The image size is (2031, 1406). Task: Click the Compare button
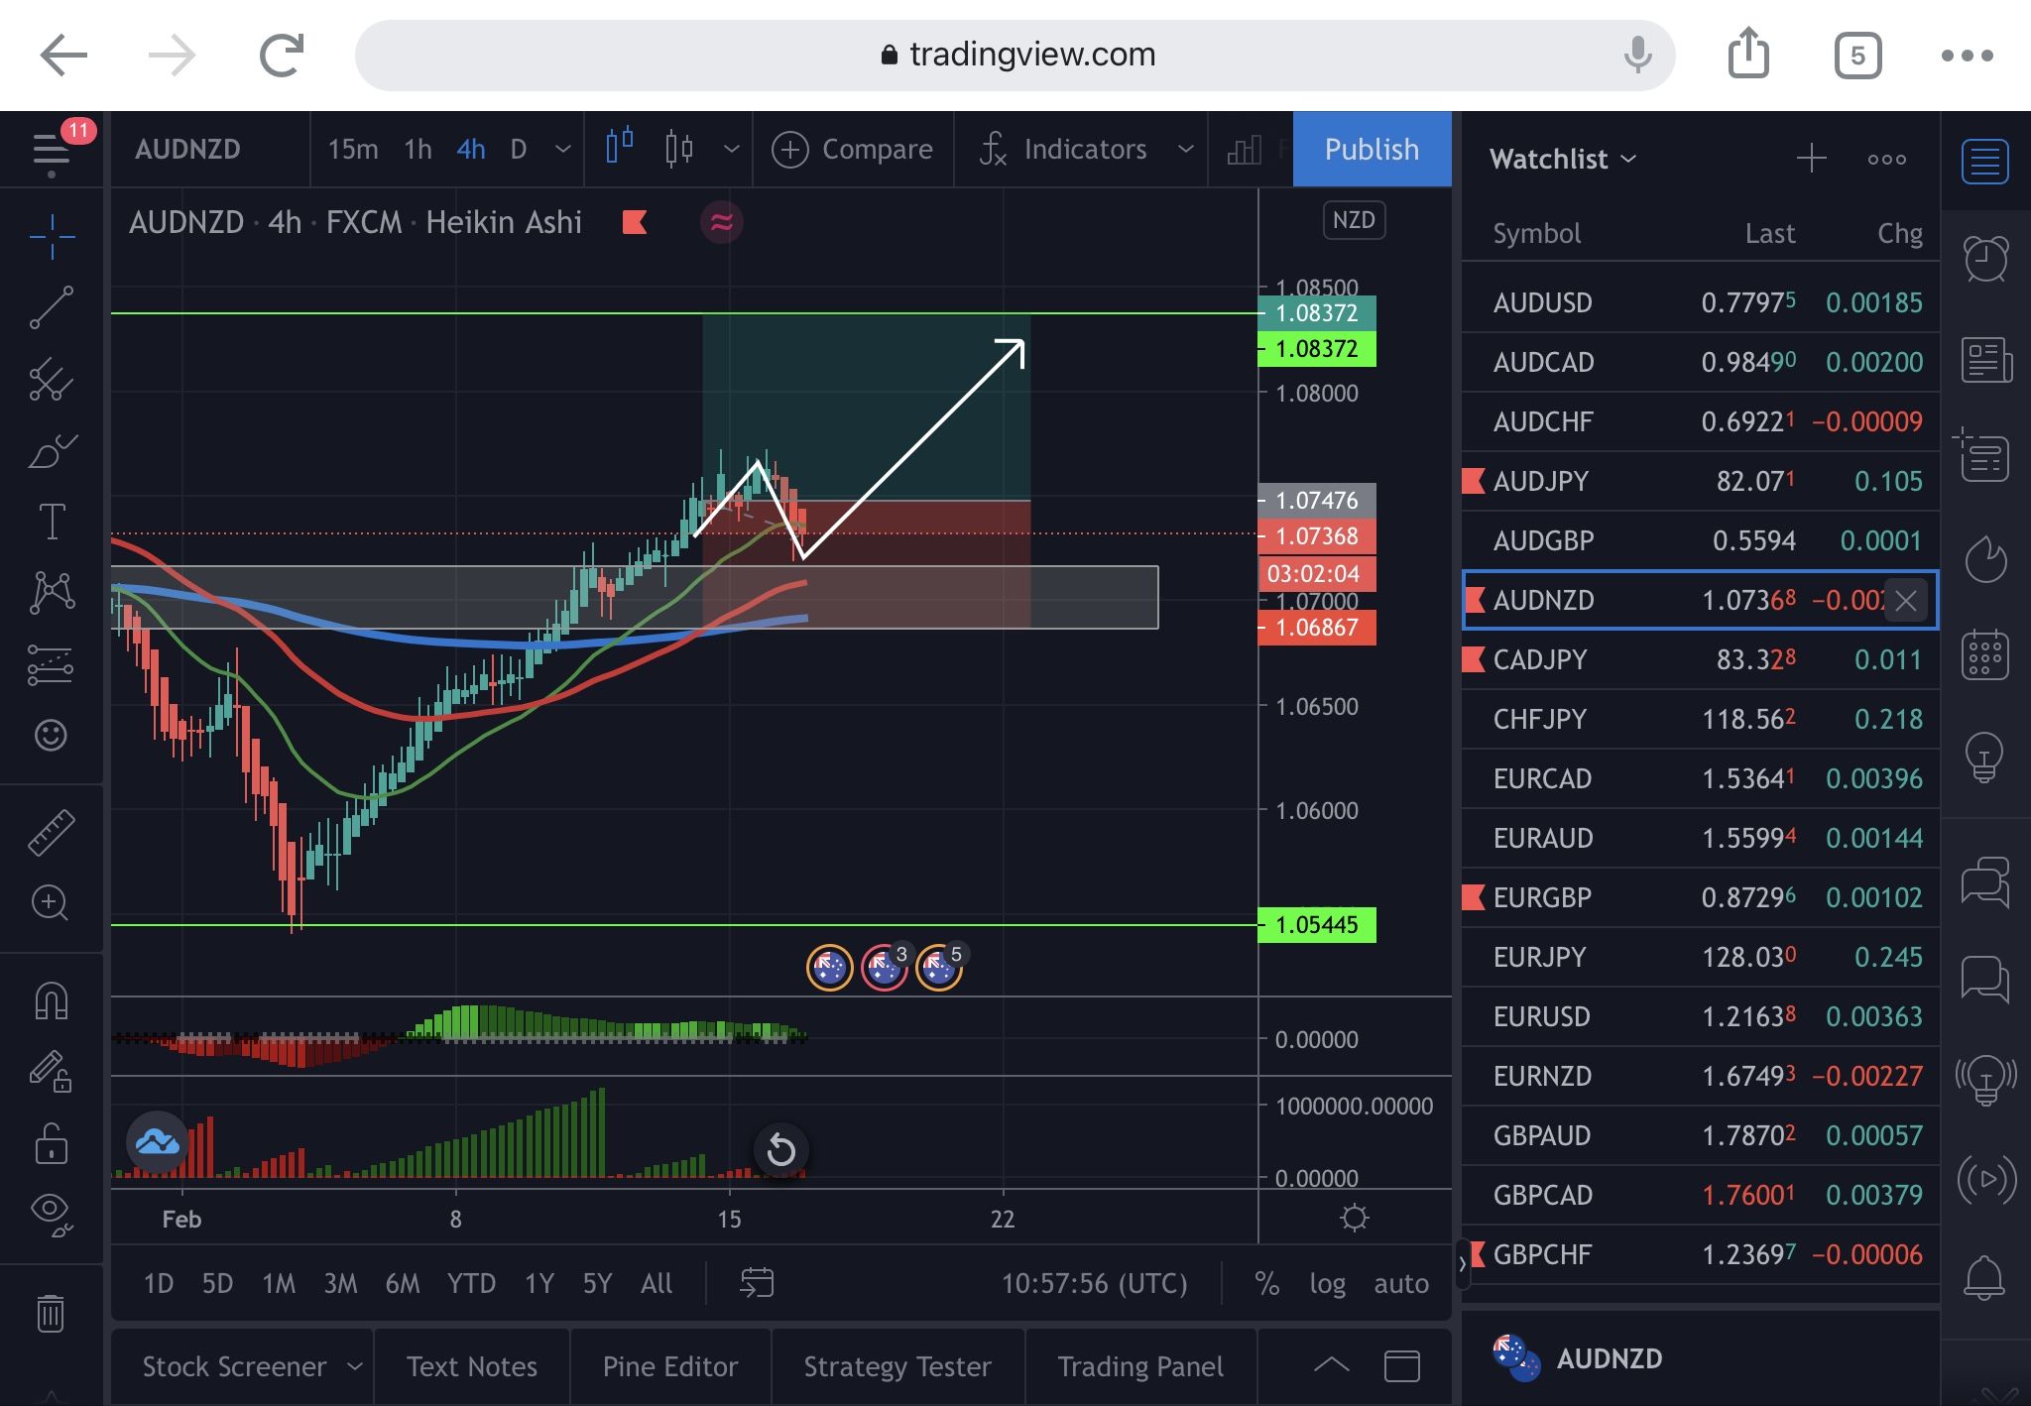853,150
